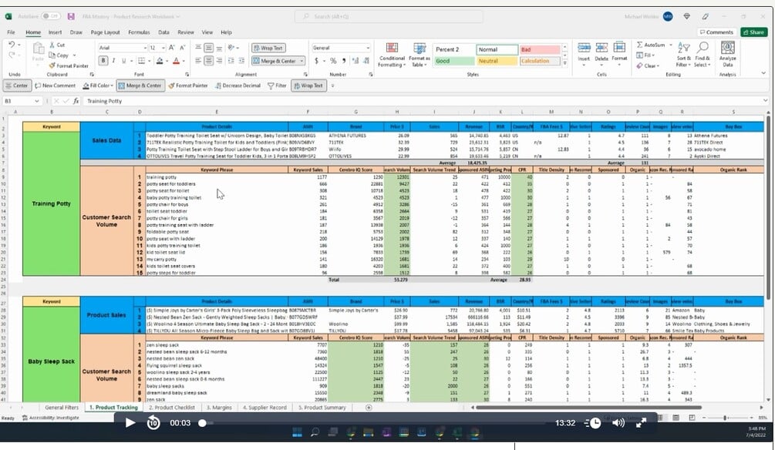Click the Save disk icon in title bar
This screenshot has width=775, height=450.
(71, 16)
